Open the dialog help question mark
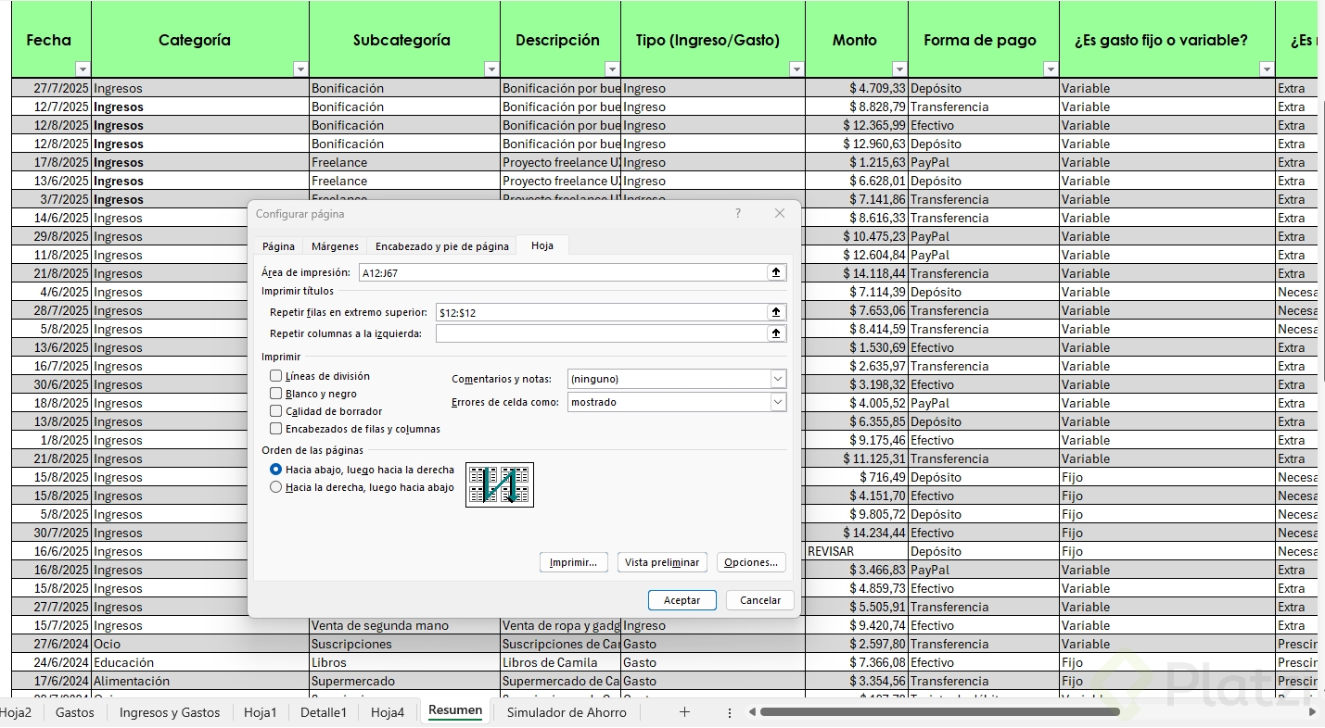This screenshot has height=728, width=1325. [x=738, y=213]
